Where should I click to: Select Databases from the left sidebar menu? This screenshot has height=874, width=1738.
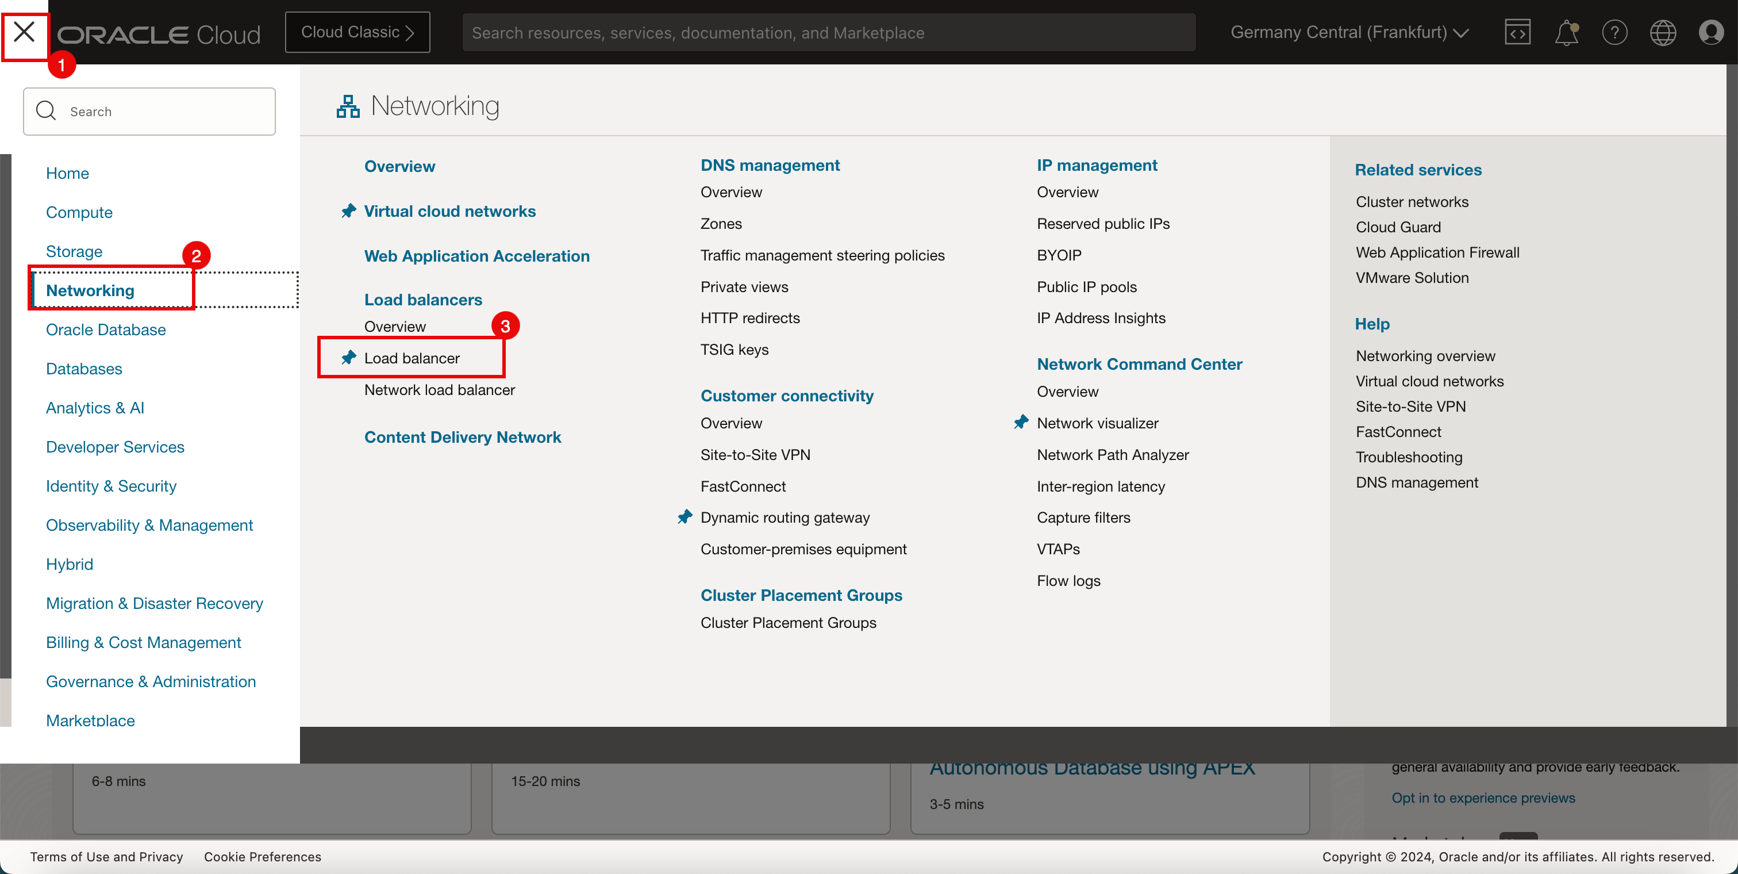coord(84,368)
